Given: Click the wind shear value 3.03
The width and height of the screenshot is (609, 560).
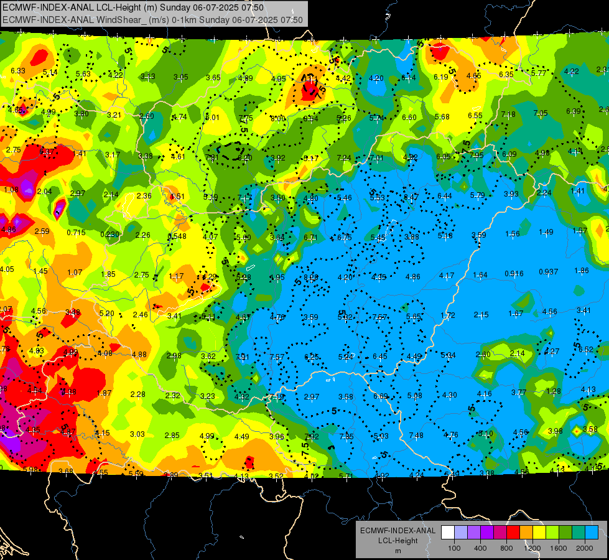Looking at the screenshot, I should (137, 434).
